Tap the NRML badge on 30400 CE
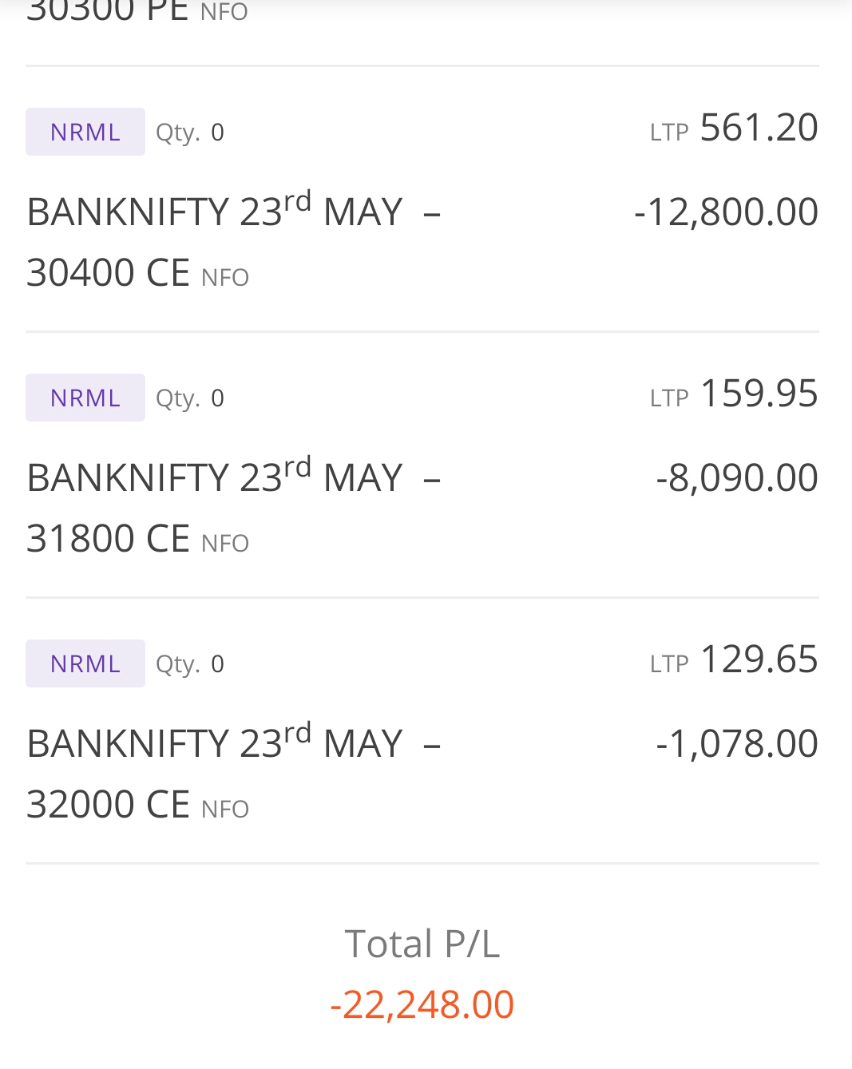Viewport: 852px width, 1069px height. pos(85,132)
